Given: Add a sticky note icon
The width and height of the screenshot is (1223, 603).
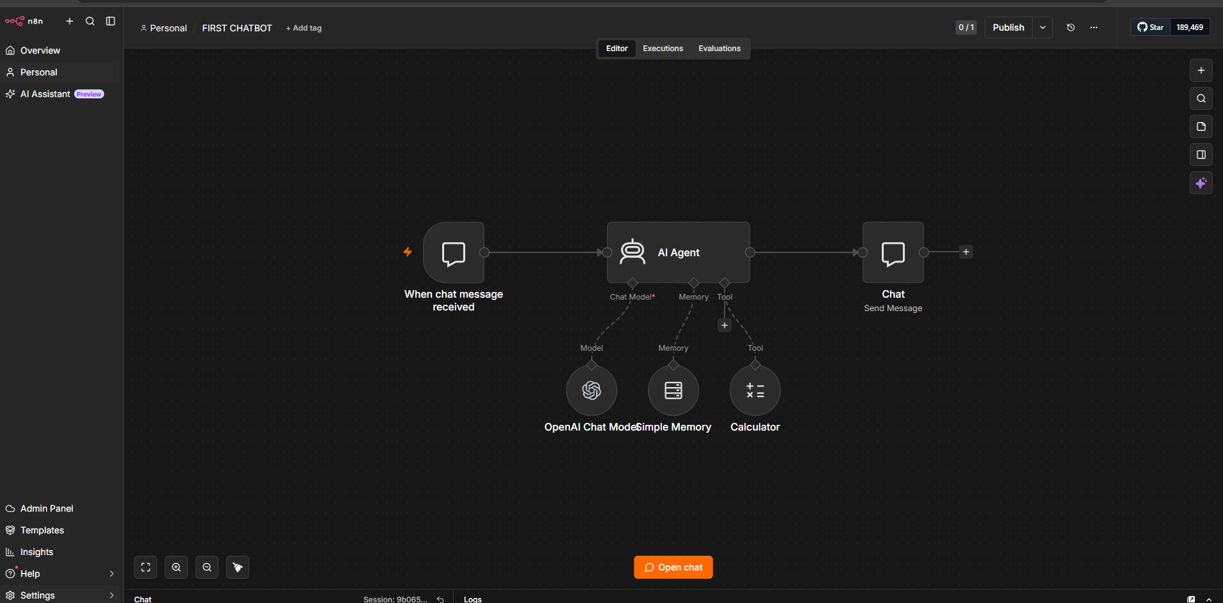Looking at the screenshot, I should coord(1201,126).
